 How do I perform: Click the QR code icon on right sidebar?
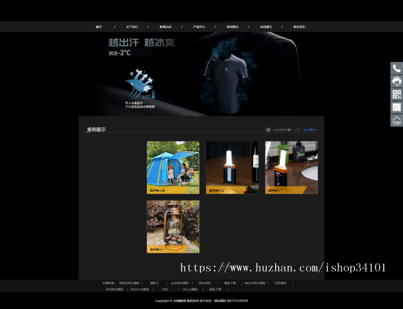(x=396, y=94)
